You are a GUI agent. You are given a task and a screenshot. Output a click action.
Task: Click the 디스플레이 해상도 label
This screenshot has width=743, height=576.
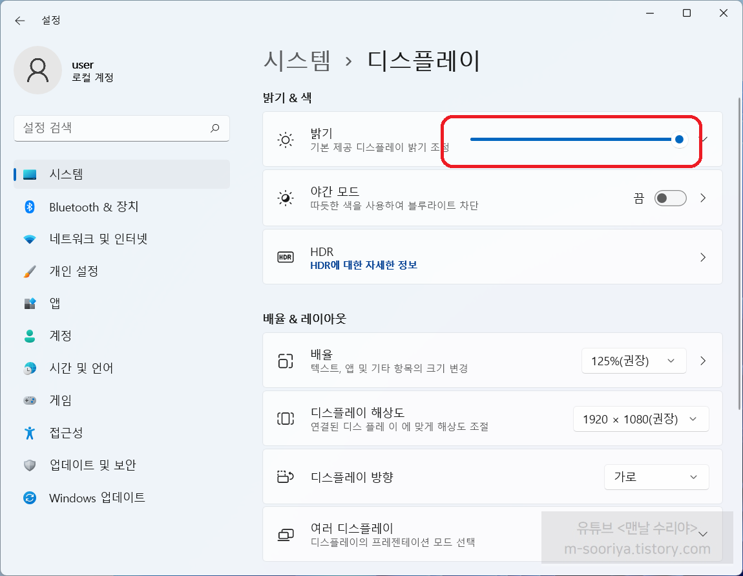point(357,412)
